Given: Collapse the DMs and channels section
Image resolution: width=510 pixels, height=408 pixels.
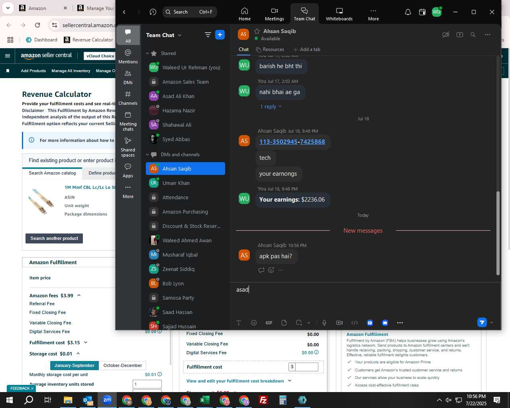Looking at the screenshot, I should [147, 155].
